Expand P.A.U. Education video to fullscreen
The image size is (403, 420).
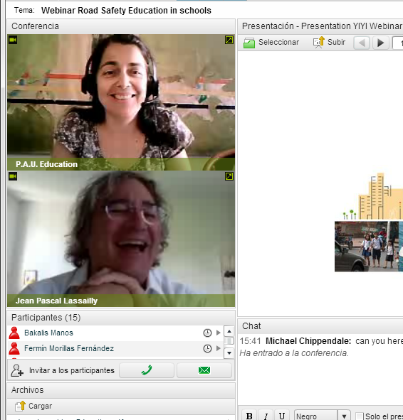pos(229,40)
